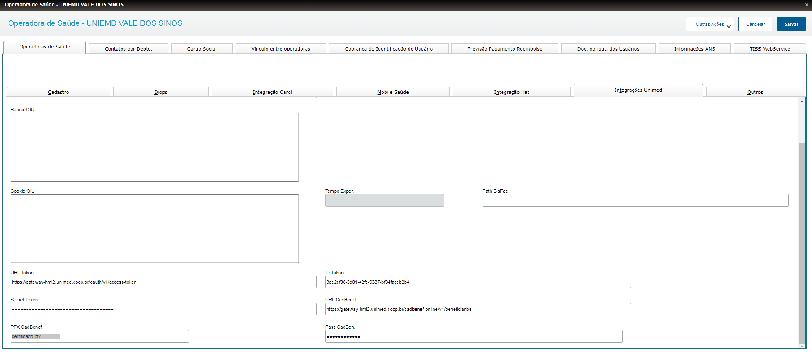Focus the Secret Token password field
812x352 pixels.
164,309
